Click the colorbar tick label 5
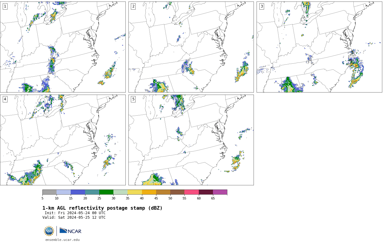 (42, 198)
